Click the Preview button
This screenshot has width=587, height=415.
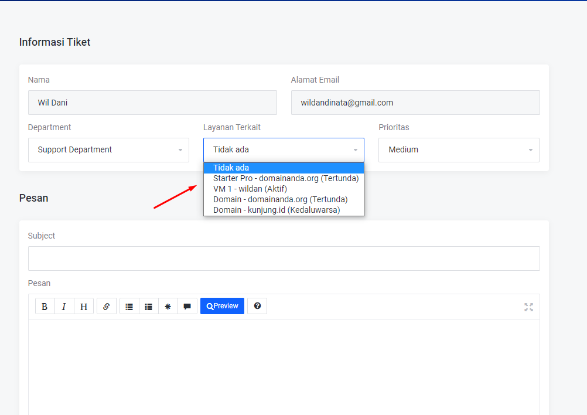coord(222,306)
